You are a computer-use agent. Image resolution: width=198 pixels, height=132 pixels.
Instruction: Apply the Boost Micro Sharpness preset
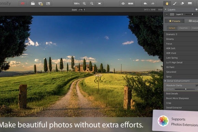pos(181,98)
